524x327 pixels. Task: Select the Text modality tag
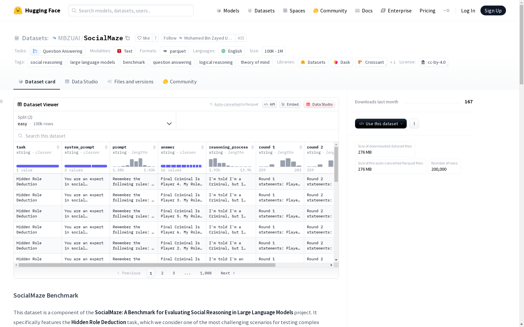[125, 51]
